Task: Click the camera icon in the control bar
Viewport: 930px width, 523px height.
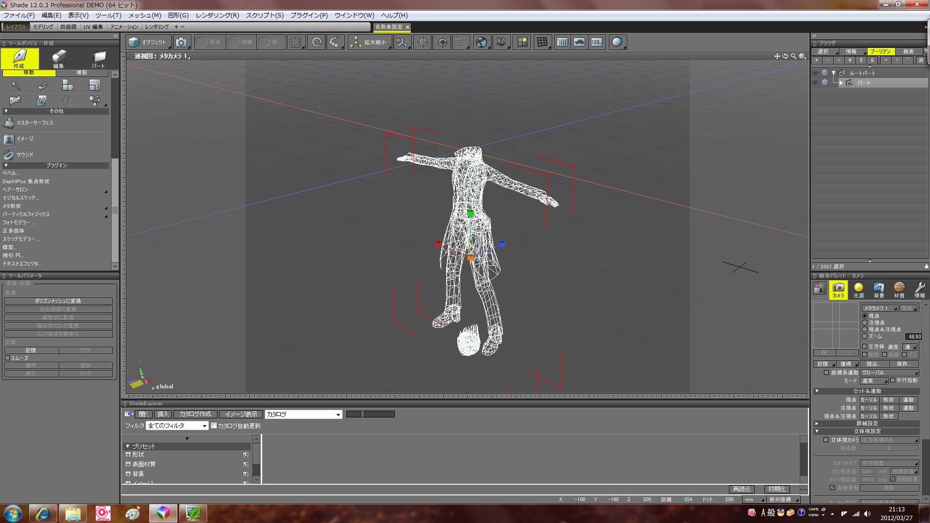Action: click(181, 43)
